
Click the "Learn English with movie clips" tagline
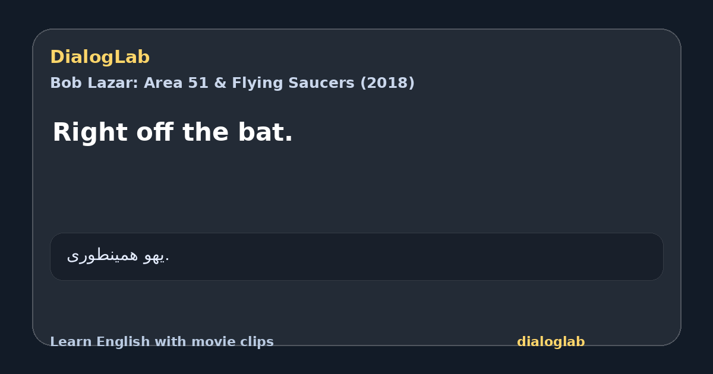(162, 342)
